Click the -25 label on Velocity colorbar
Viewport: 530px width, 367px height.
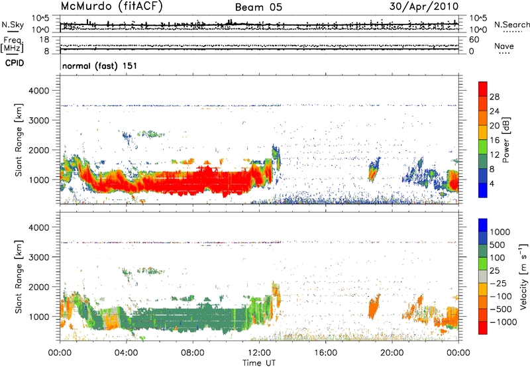point(500,283)
